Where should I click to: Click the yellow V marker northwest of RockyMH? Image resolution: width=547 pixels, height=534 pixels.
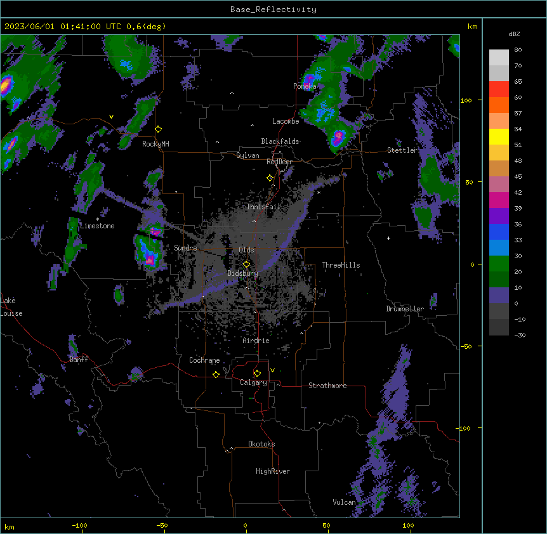[111, 117]
